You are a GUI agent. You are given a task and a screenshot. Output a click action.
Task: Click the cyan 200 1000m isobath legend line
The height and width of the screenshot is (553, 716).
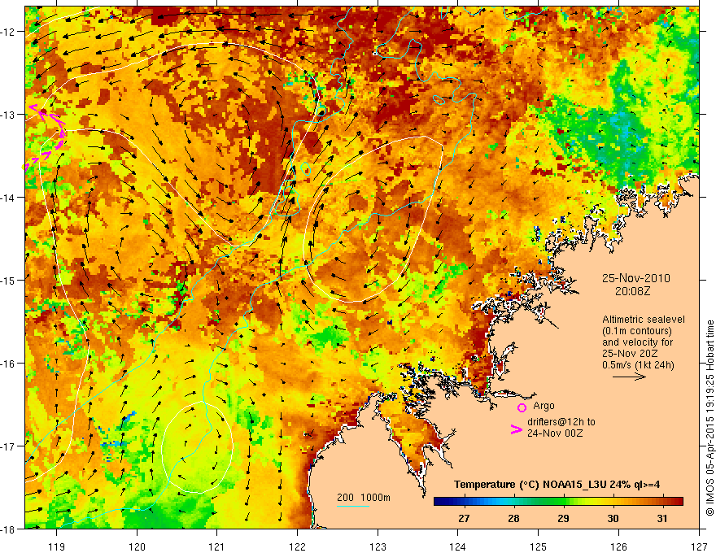353,506
